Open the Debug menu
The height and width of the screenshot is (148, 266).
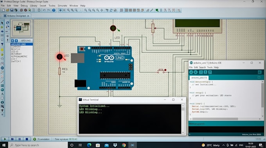[24, 5]
